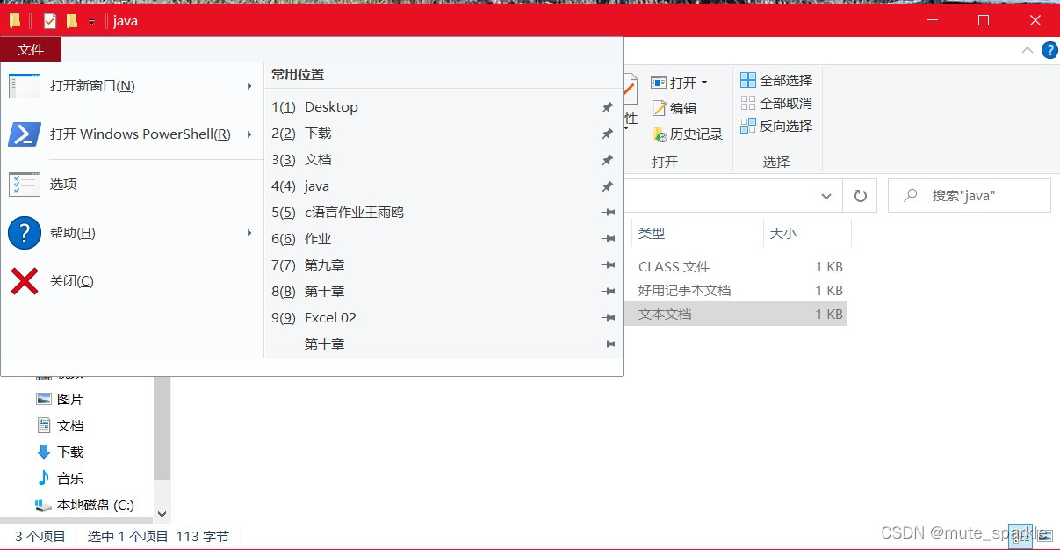Click the New Folder icon in title bar
Screen dimensions: 1060x550
pos(72,20)
